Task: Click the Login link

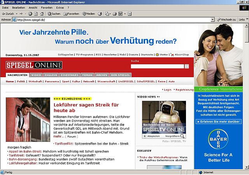Action: [x=168, y=90]
